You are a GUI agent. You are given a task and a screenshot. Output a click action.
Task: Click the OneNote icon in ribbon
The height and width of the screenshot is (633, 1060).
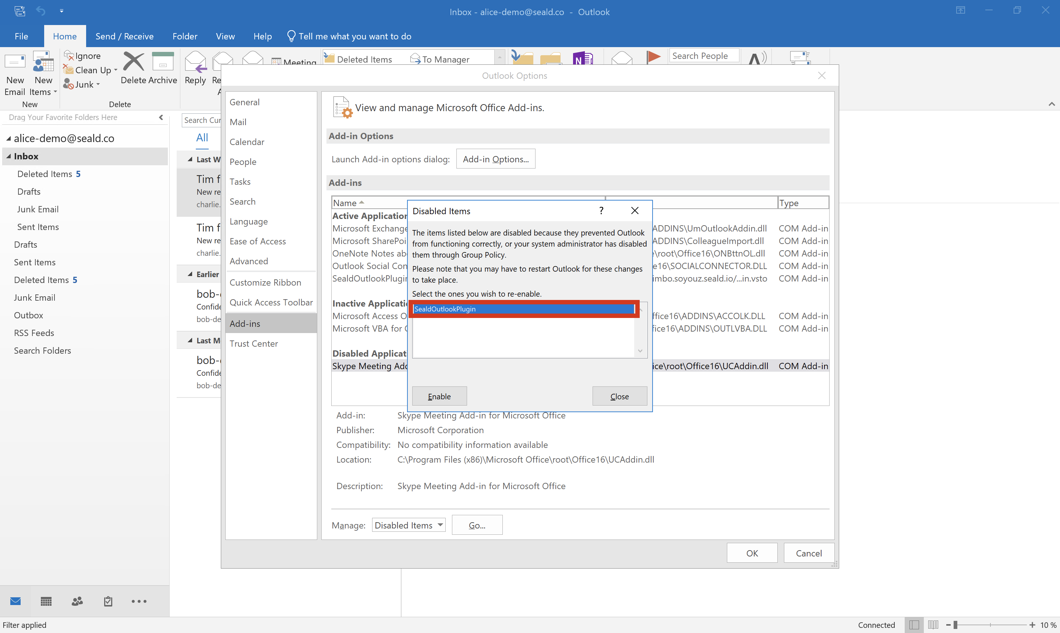(x=583, y=59)
